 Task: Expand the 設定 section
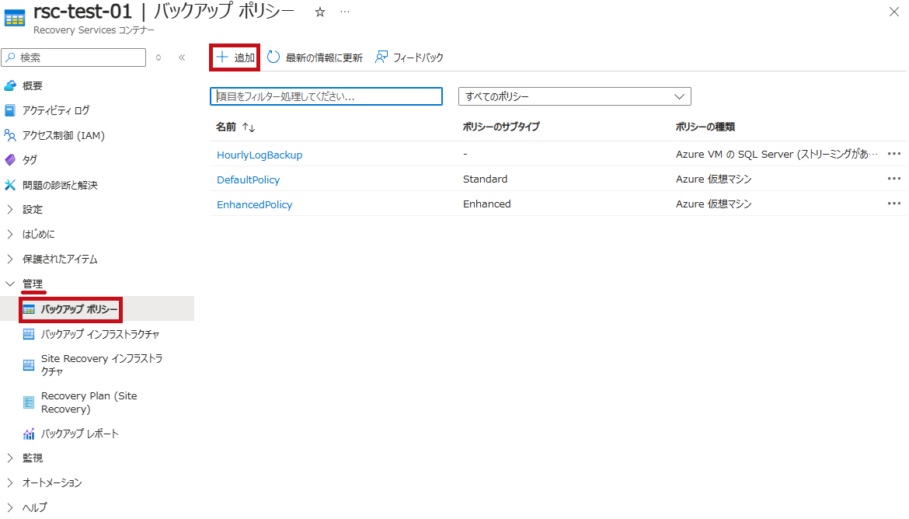(10, 209)
